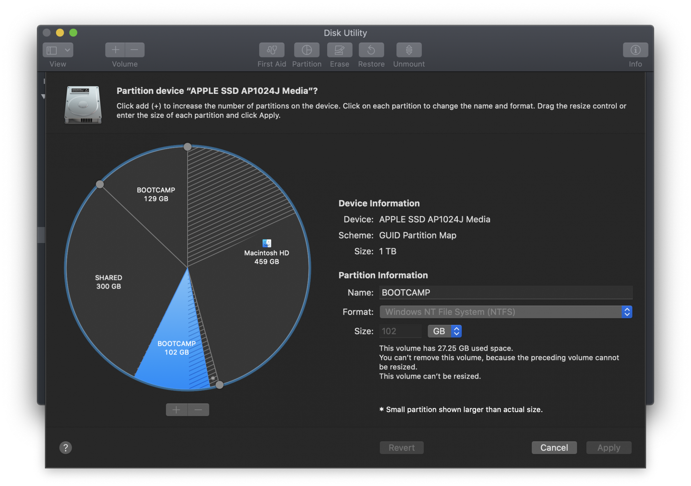Open help with the question mark
This screenshot has height=486, width=691.
66,448
